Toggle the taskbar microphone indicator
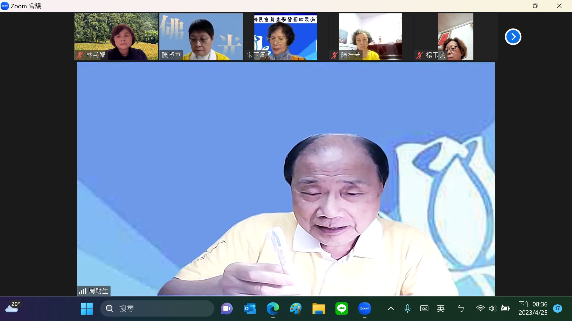The image size is (572, 321). [x=407, y=309]
